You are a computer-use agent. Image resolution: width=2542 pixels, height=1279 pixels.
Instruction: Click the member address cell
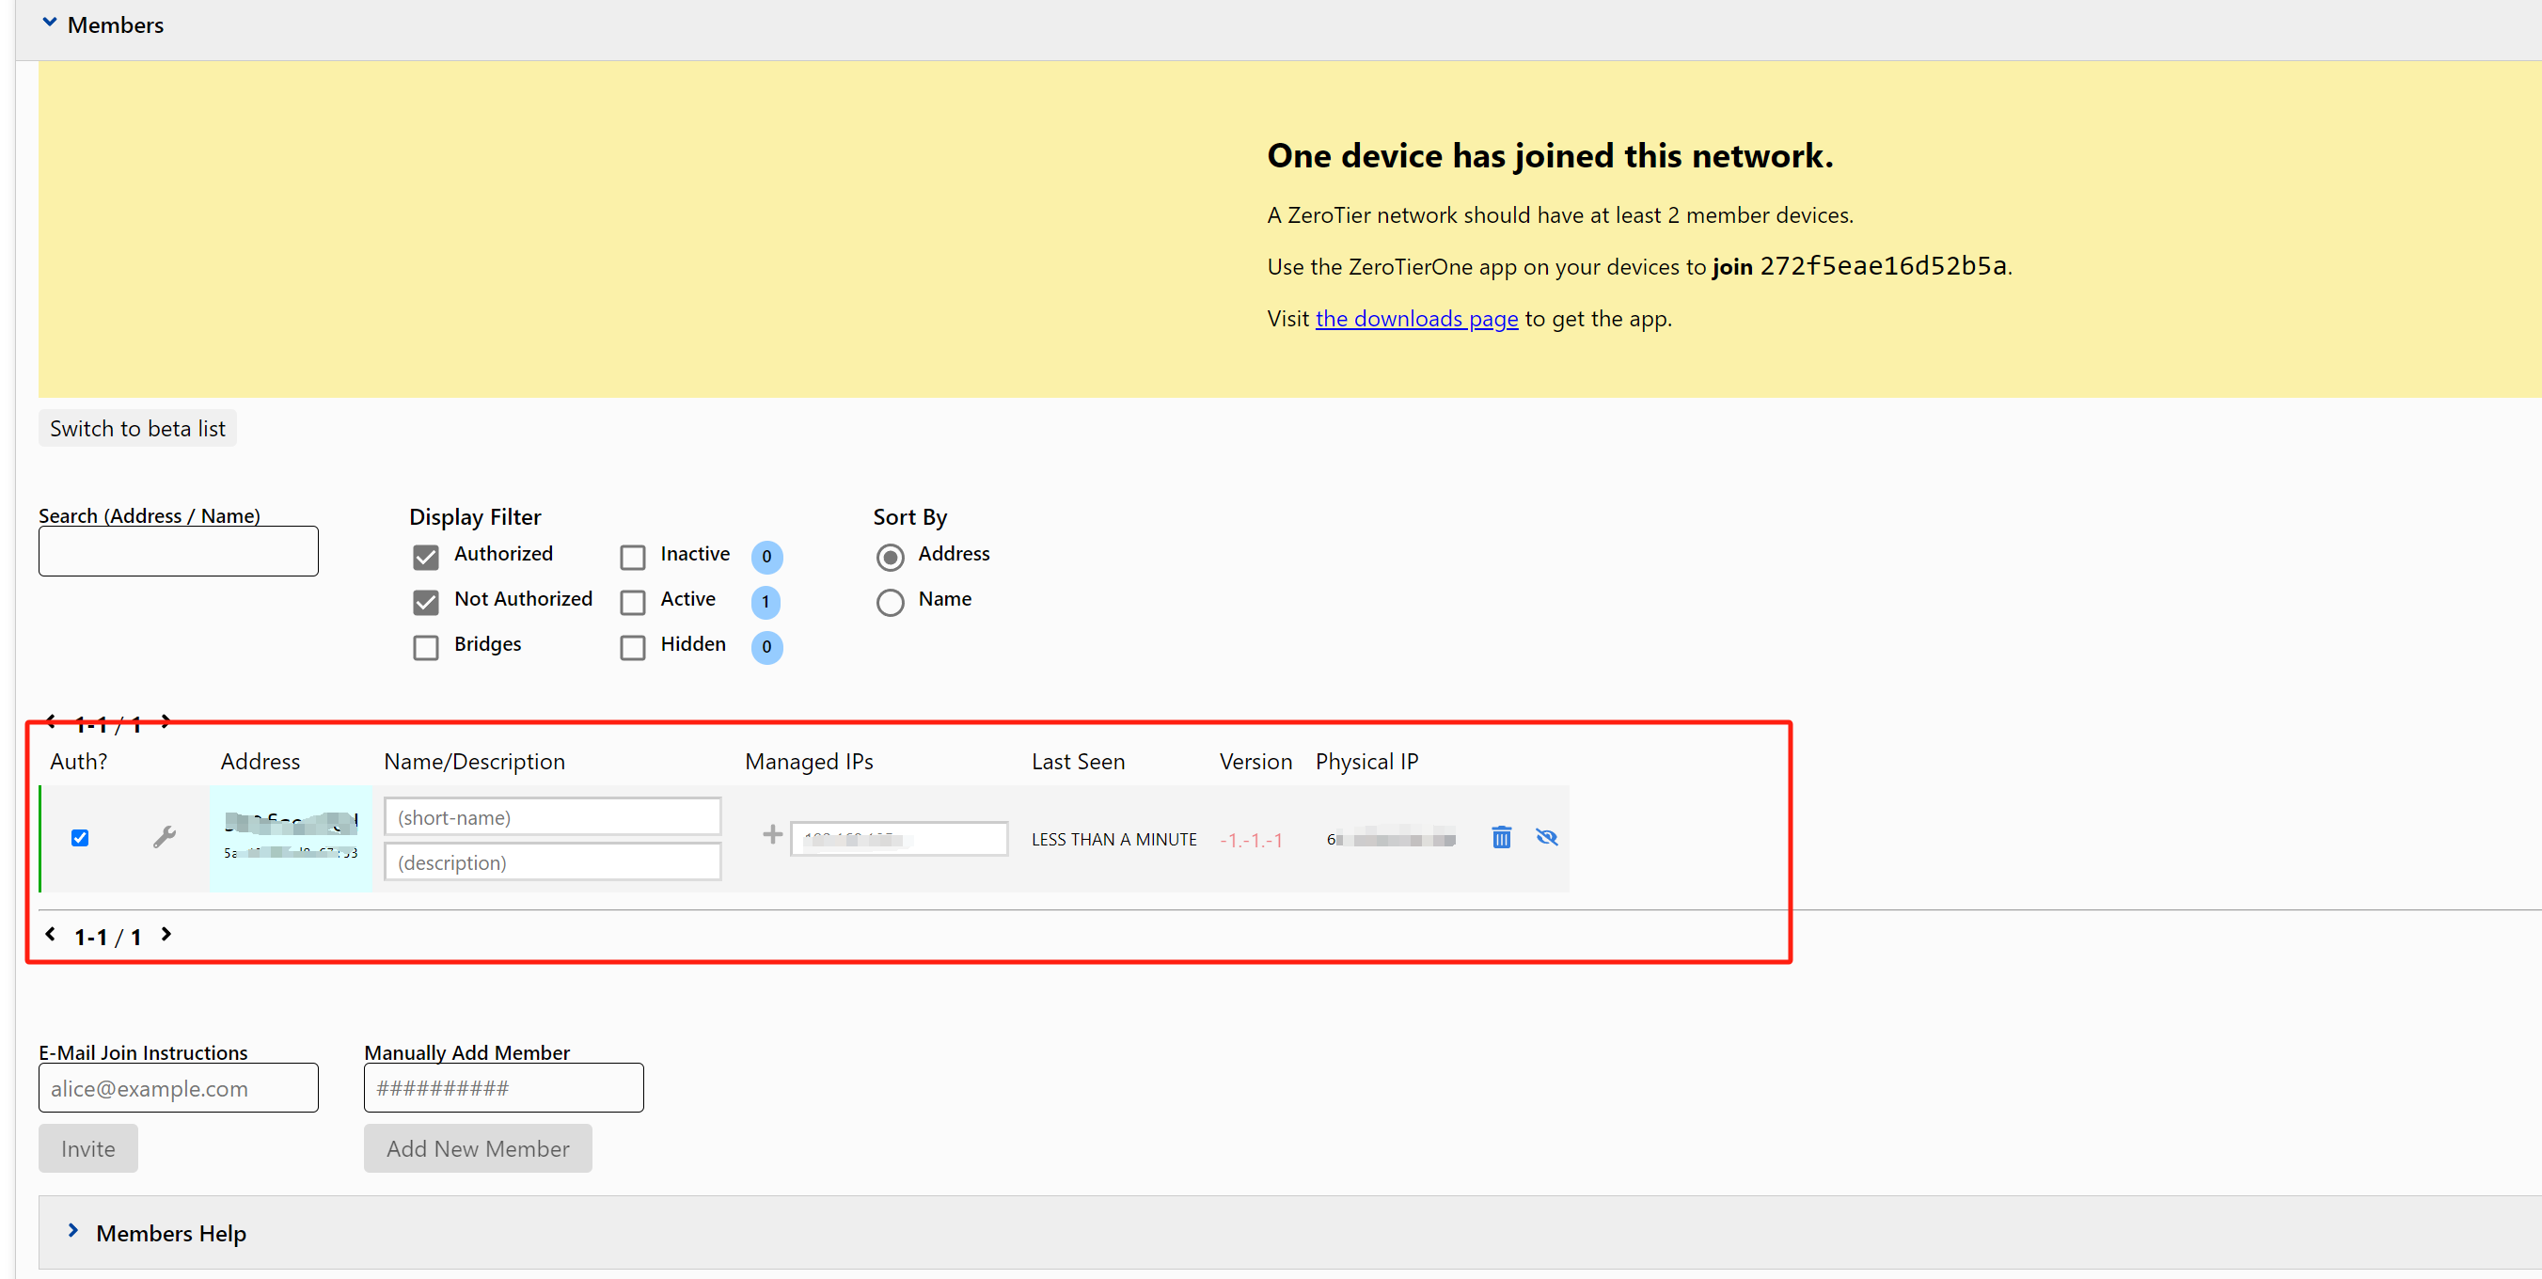point(292,838)
